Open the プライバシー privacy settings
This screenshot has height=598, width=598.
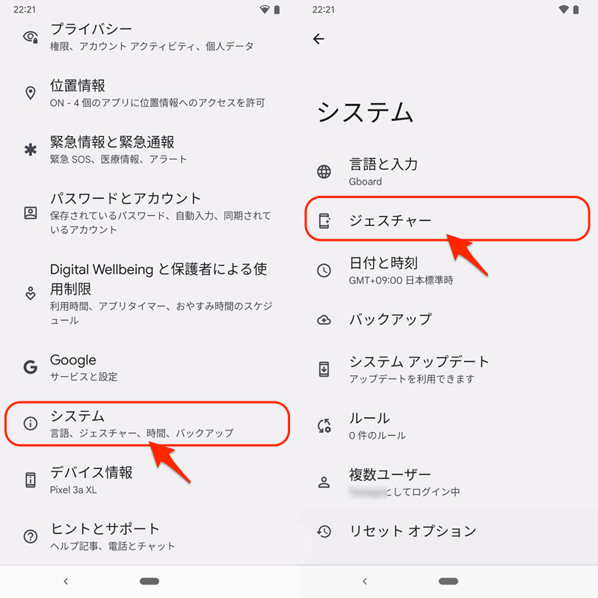[x=149, y=37]
